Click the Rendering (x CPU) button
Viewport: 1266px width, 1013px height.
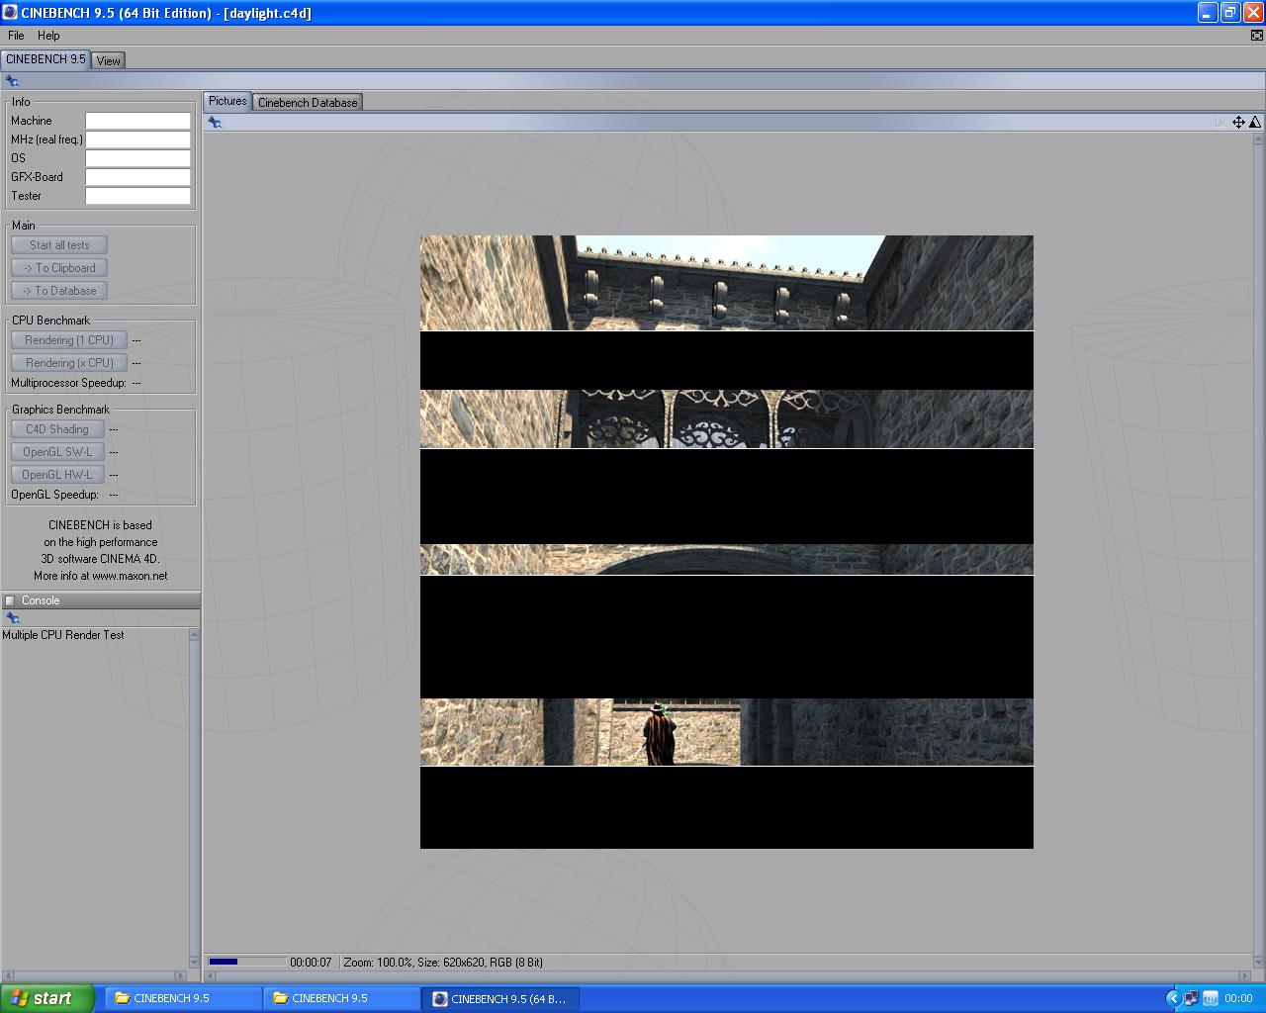[x=69, y=363]
